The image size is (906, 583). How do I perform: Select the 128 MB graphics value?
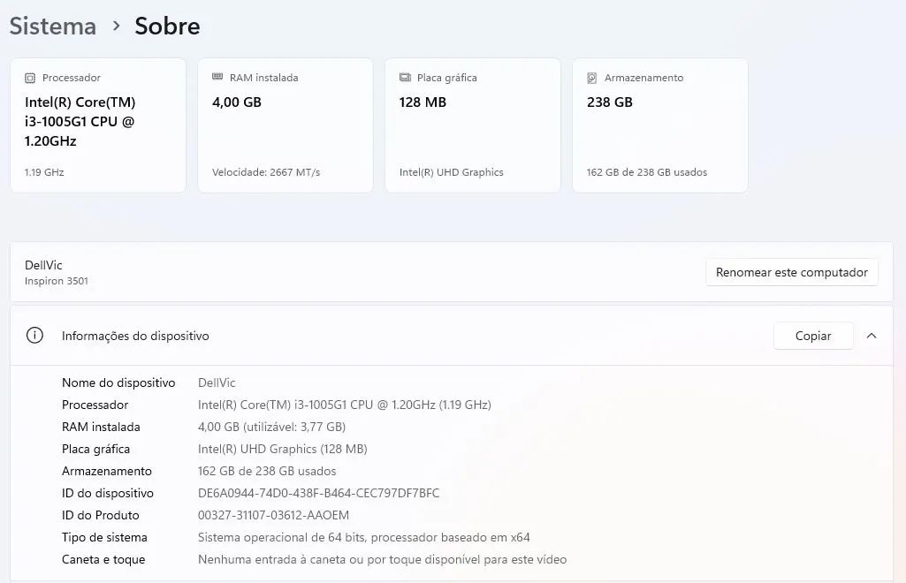(423, 102)
